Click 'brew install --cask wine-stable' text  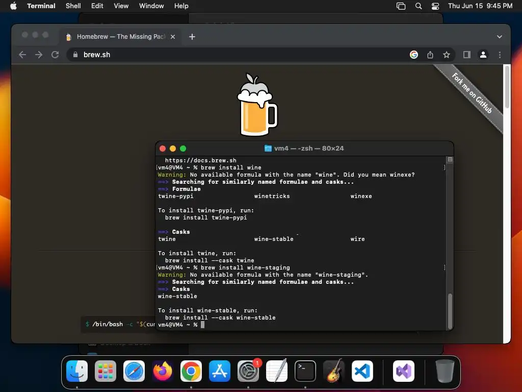[x=220, y=317]
